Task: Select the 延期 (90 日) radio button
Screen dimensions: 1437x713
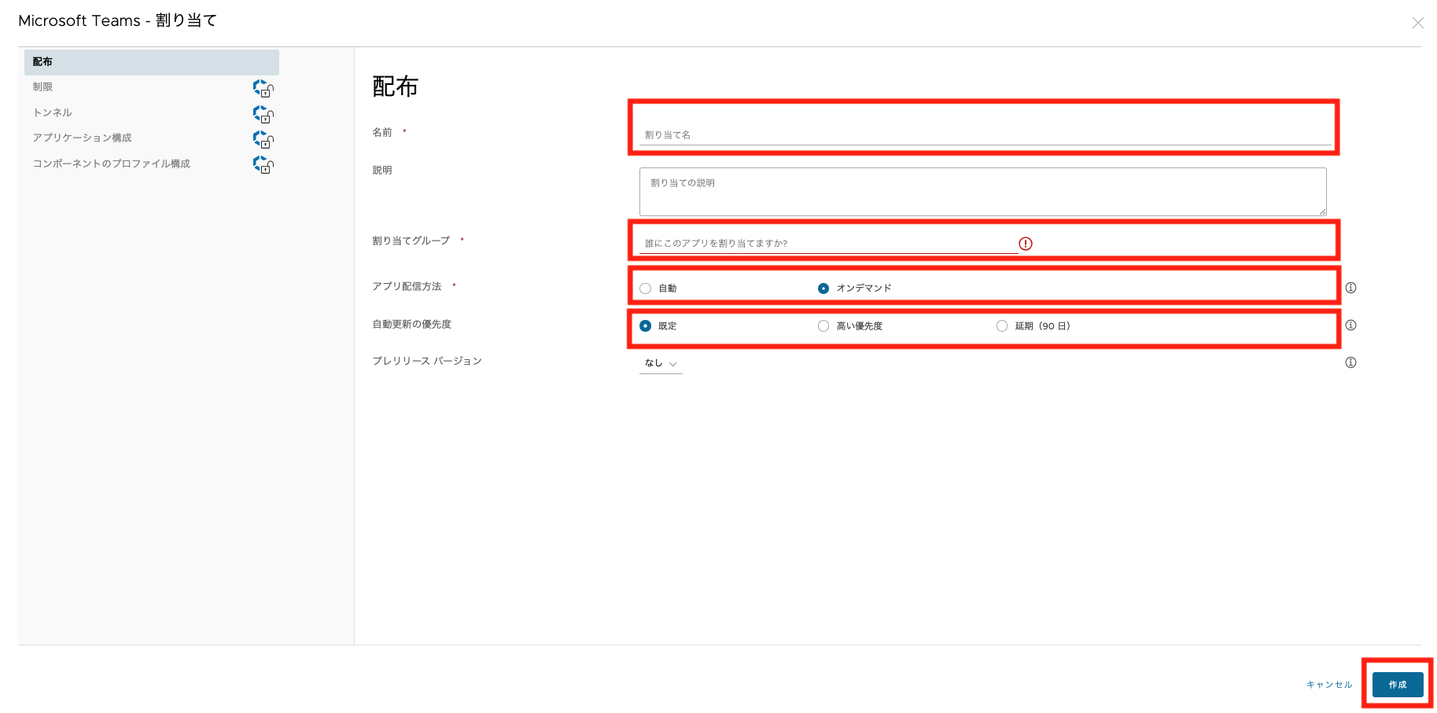Action: [x=1002, y=325]
